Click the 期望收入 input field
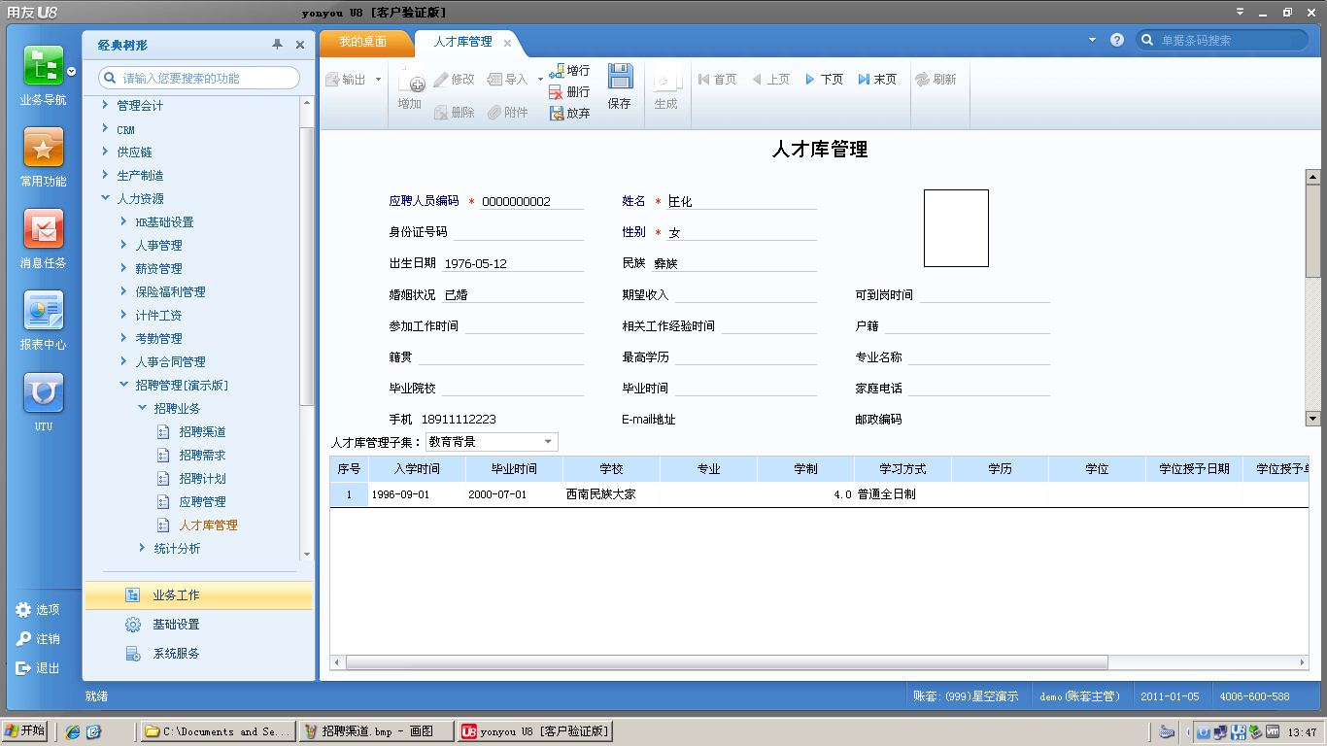Screen dimensions: 1327x746 click(745, 294)
